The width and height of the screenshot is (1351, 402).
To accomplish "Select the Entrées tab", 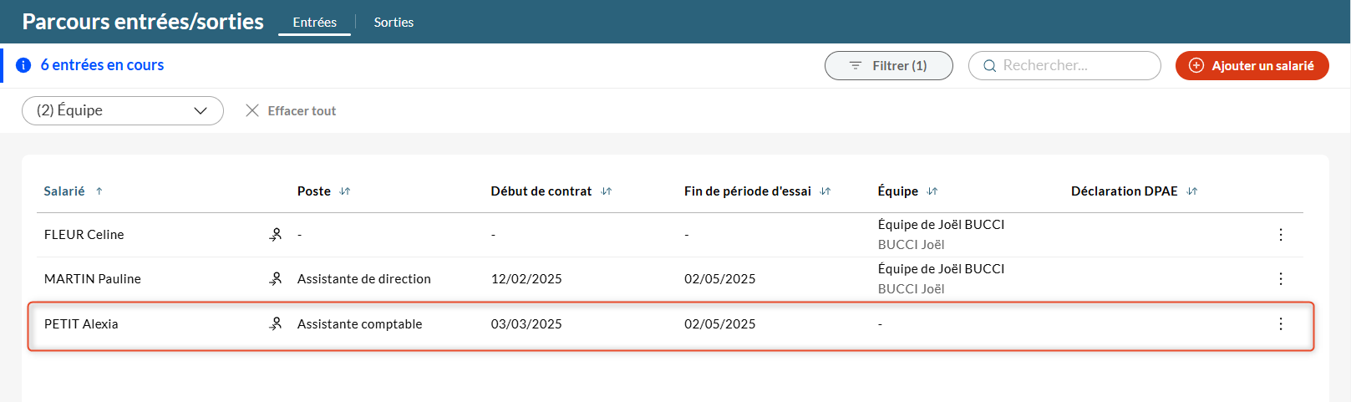I will tap(314, 23).
